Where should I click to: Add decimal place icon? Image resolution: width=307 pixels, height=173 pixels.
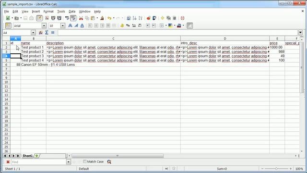click(134, 25)
